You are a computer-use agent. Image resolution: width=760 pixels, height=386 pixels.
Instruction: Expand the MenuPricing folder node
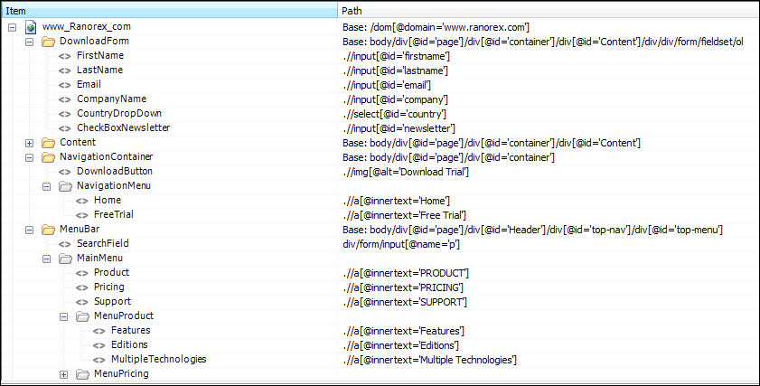click(x=63, y=374)
